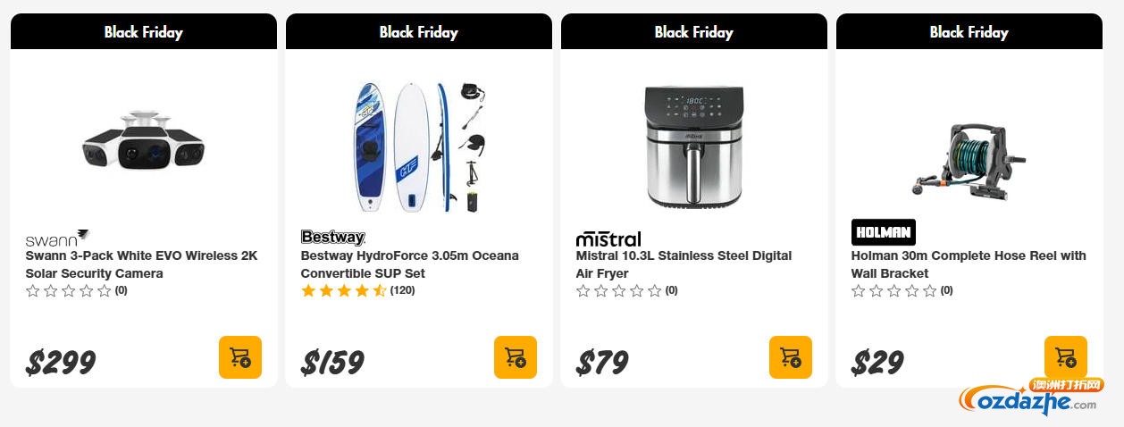Open the 120 reviews star rating for Bestway

(357, 290)
